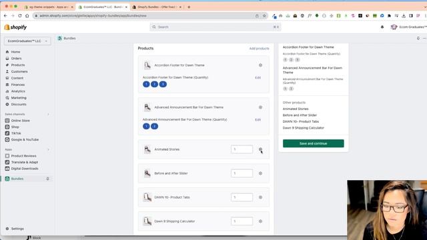The height and width of the screenshot is (240, 427).
Task: Click the Analytics sidebar icon
Action: (7, 91)
